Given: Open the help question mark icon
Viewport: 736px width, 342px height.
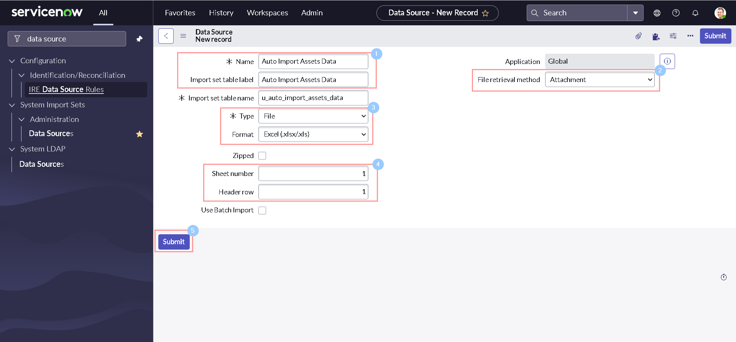Looking at the screenshot, I should coord(676,13).
